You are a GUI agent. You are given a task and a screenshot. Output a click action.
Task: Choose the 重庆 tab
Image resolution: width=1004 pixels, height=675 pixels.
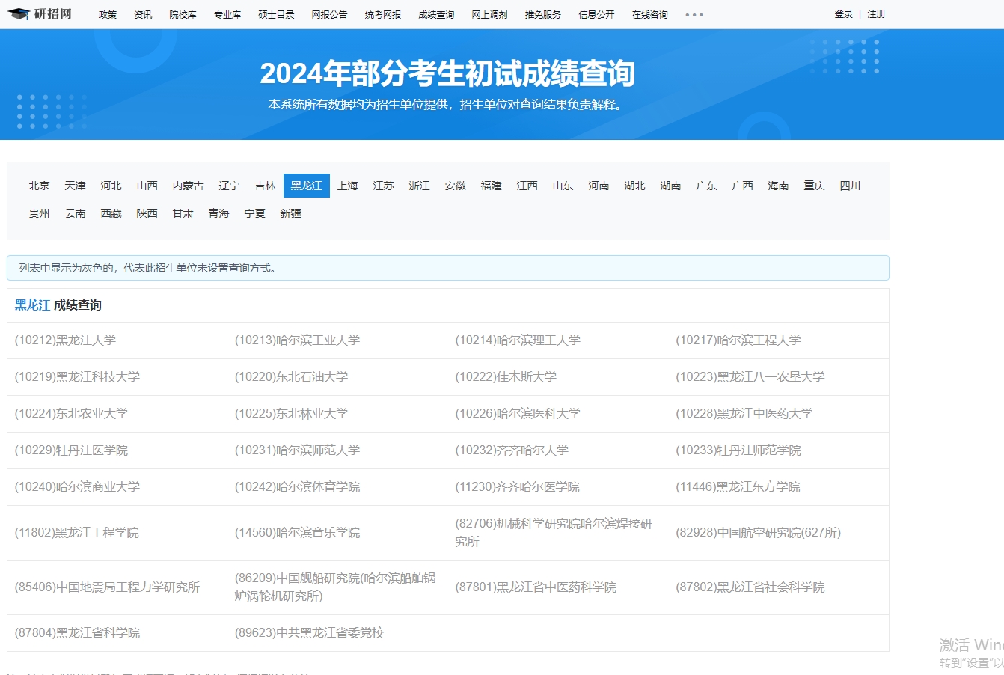(x=815, y=186)
